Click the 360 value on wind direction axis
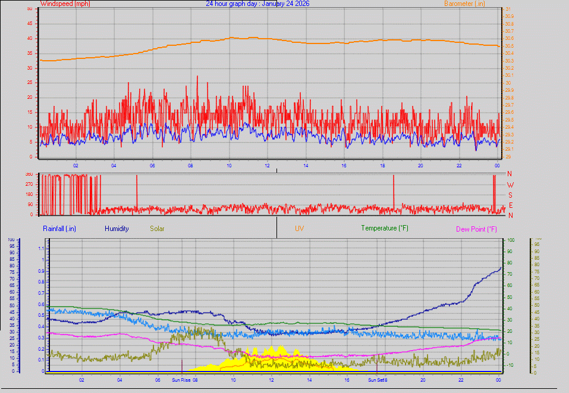The image size is (569, 393). click(x=29, y=174)
